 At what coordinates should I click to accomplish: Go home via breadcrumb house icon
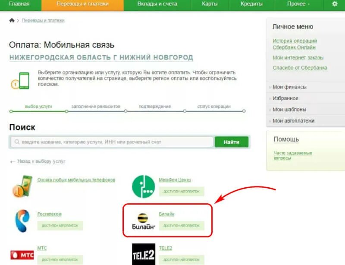tap(12, 20)
